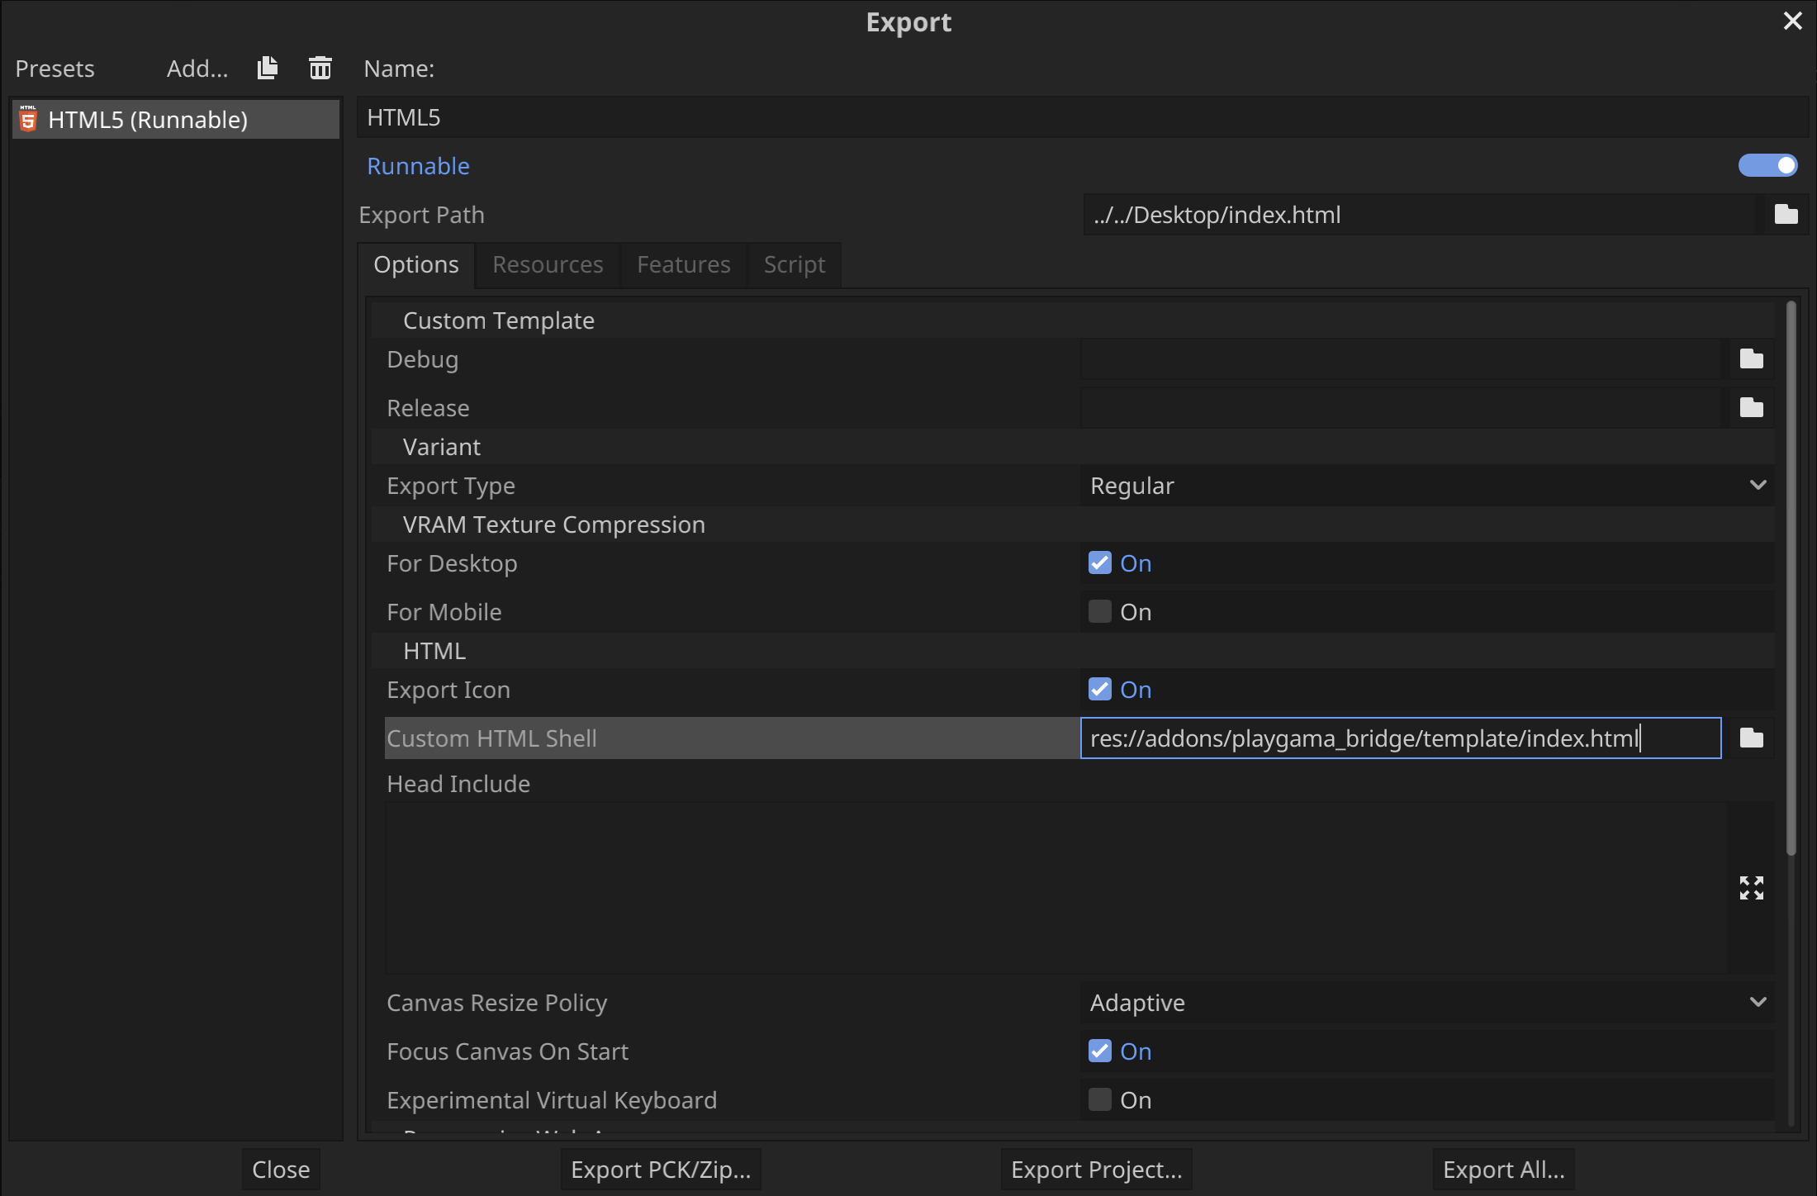Enable the VRAM compression For Mobile checkbox
Viewport: 1817px width, 1196px height.
coord(1099,612)
